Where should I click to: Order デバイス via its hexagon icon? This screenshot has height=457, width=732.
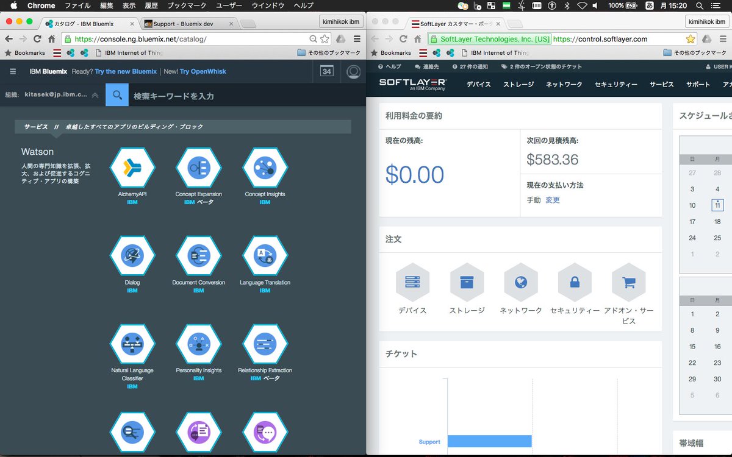click(x=412, y=282)
